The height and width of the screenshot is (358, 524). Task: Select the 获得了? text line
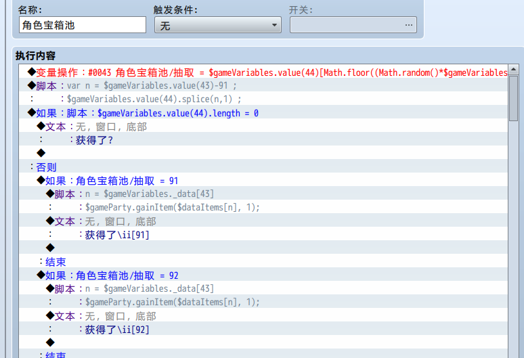pos(263,140)
